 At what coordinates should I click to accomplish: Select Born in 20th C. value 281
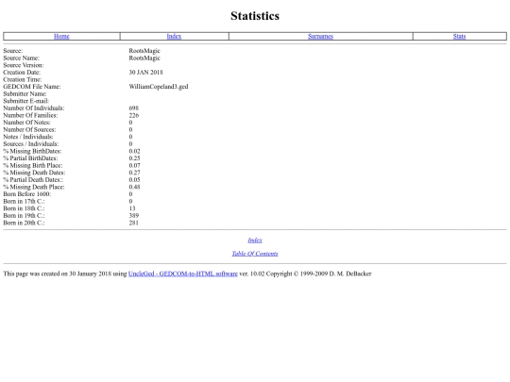click(134, 223)
